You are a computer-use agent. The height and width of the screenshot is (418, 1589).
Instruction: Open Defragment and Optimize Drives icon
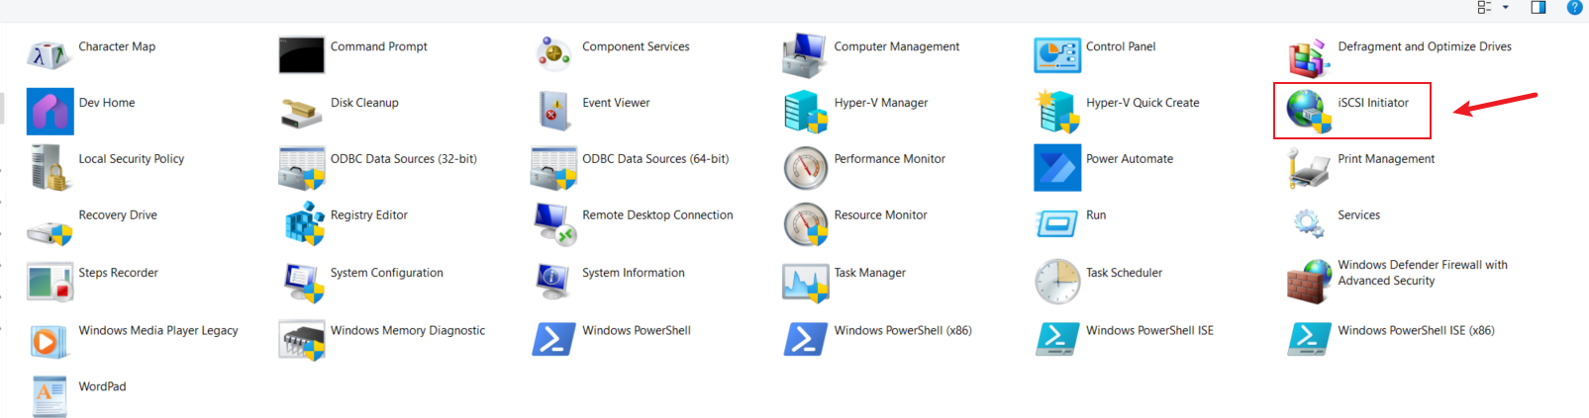[x=1309, y=56]
